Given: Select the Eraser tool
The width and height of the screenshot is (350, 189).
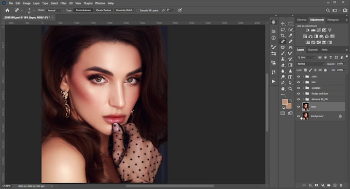Looking at the screenshot, I should tap(283, 65).
